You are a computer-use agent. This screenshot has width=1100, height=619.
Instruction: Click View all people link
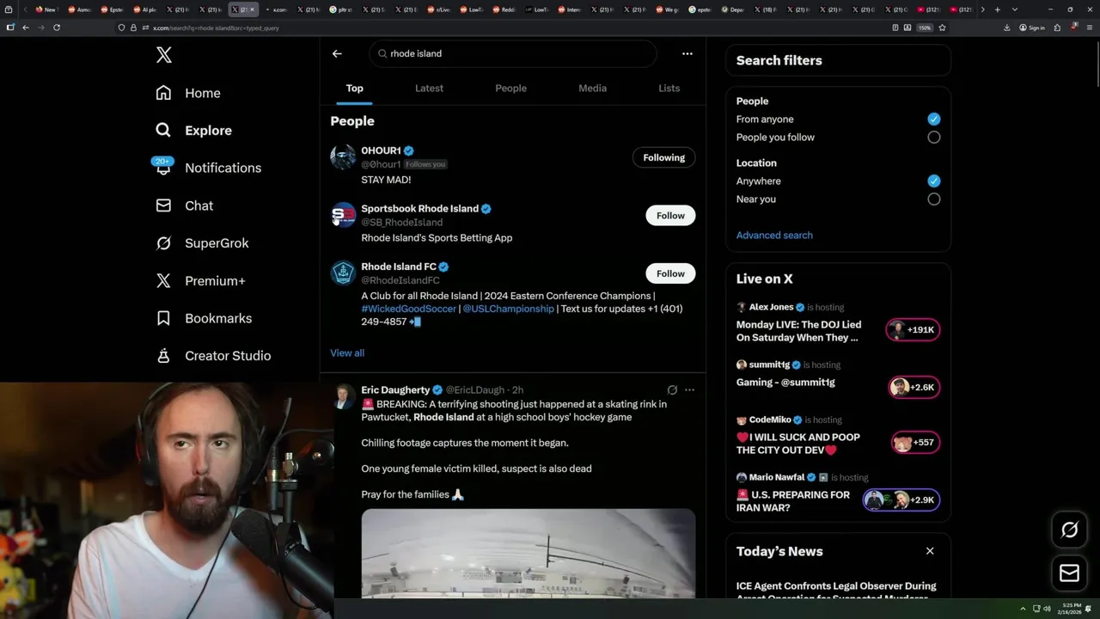click(347, 352)
